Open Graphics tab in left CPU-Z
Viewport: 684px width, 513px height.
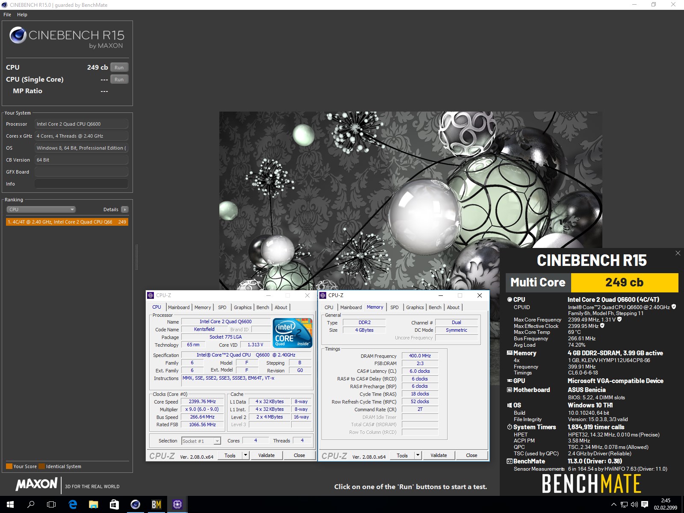click(x=243, y=307)
